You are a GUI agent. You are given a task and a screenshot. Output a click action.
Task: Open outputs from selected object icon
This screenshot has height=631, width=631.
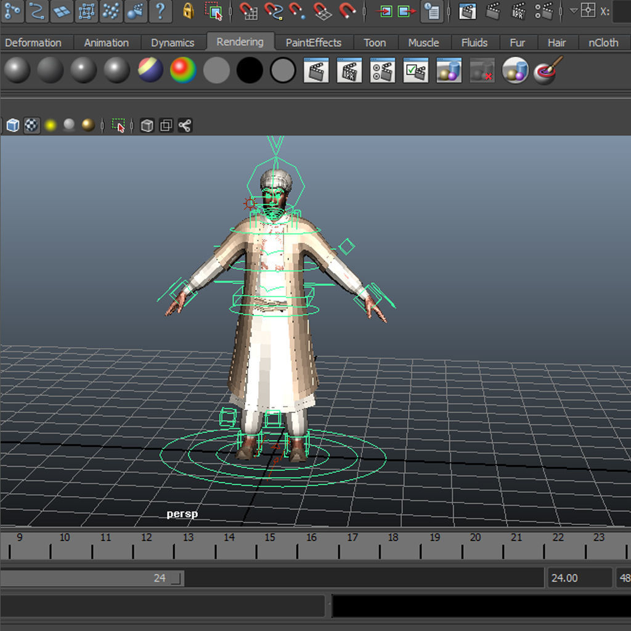pos(407,11)
